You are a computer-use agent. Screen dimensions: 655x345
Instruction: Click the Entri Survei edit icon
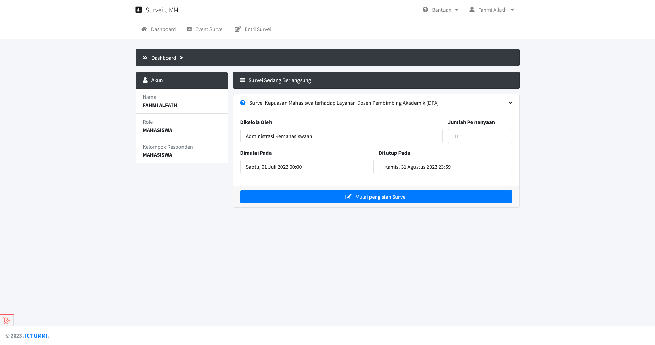(238, 29)
